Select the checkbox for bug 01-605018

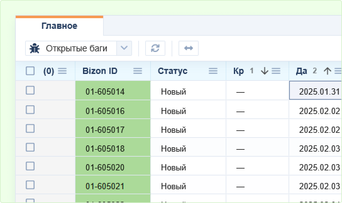30,147
